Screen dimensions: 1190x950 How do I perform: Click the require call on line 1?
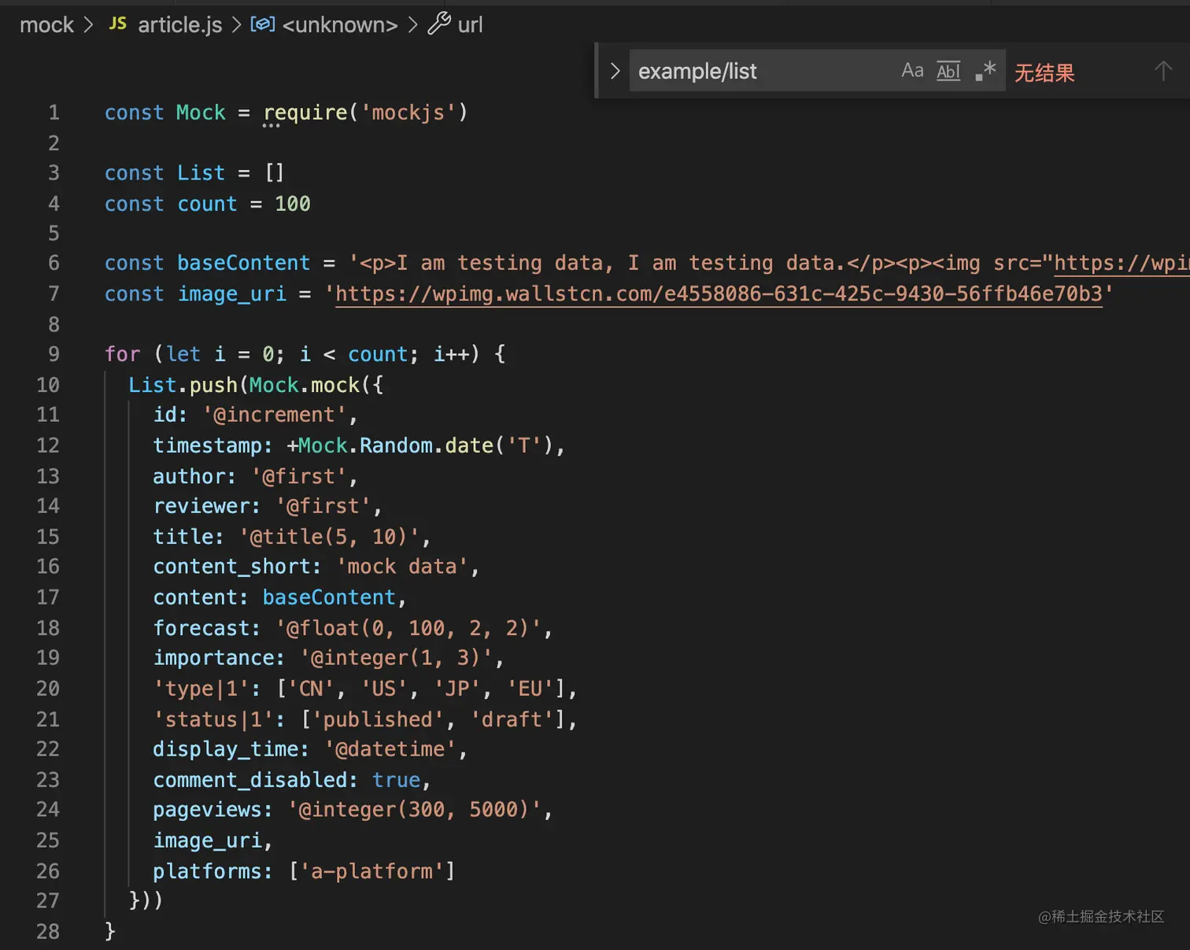coord(305,113)
